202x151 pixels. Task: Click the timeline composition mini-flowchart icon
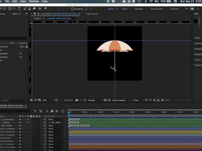click(x=35, y=111)
